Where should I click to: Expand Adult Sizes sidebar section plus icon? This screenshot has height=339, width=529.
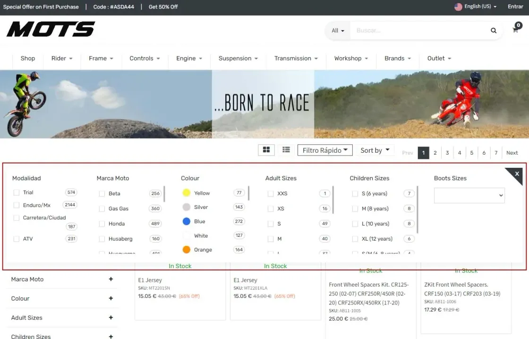111,317
